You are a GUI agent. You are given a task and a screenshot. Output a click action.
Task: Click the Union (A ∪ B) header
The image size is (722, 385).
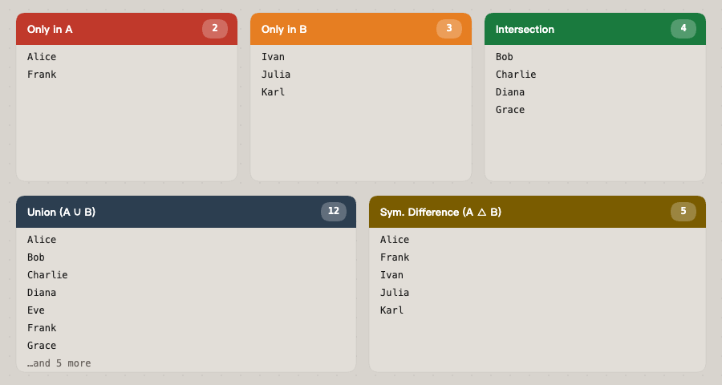[x=160, y=212]
